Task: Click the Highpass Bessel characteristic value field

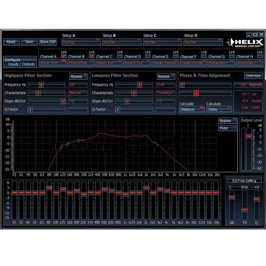Action: (x=78, y=93)
